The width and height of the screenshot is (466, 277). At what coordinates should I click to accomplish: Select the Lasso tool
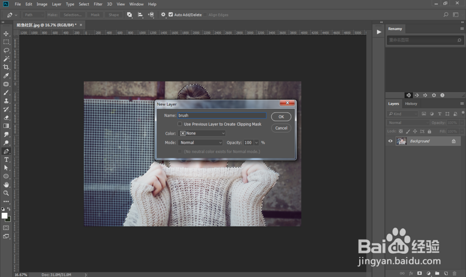6,50
